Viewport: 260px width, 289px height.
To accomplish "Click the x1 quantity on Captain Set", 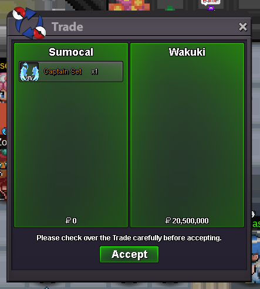I will pos(94,72).
